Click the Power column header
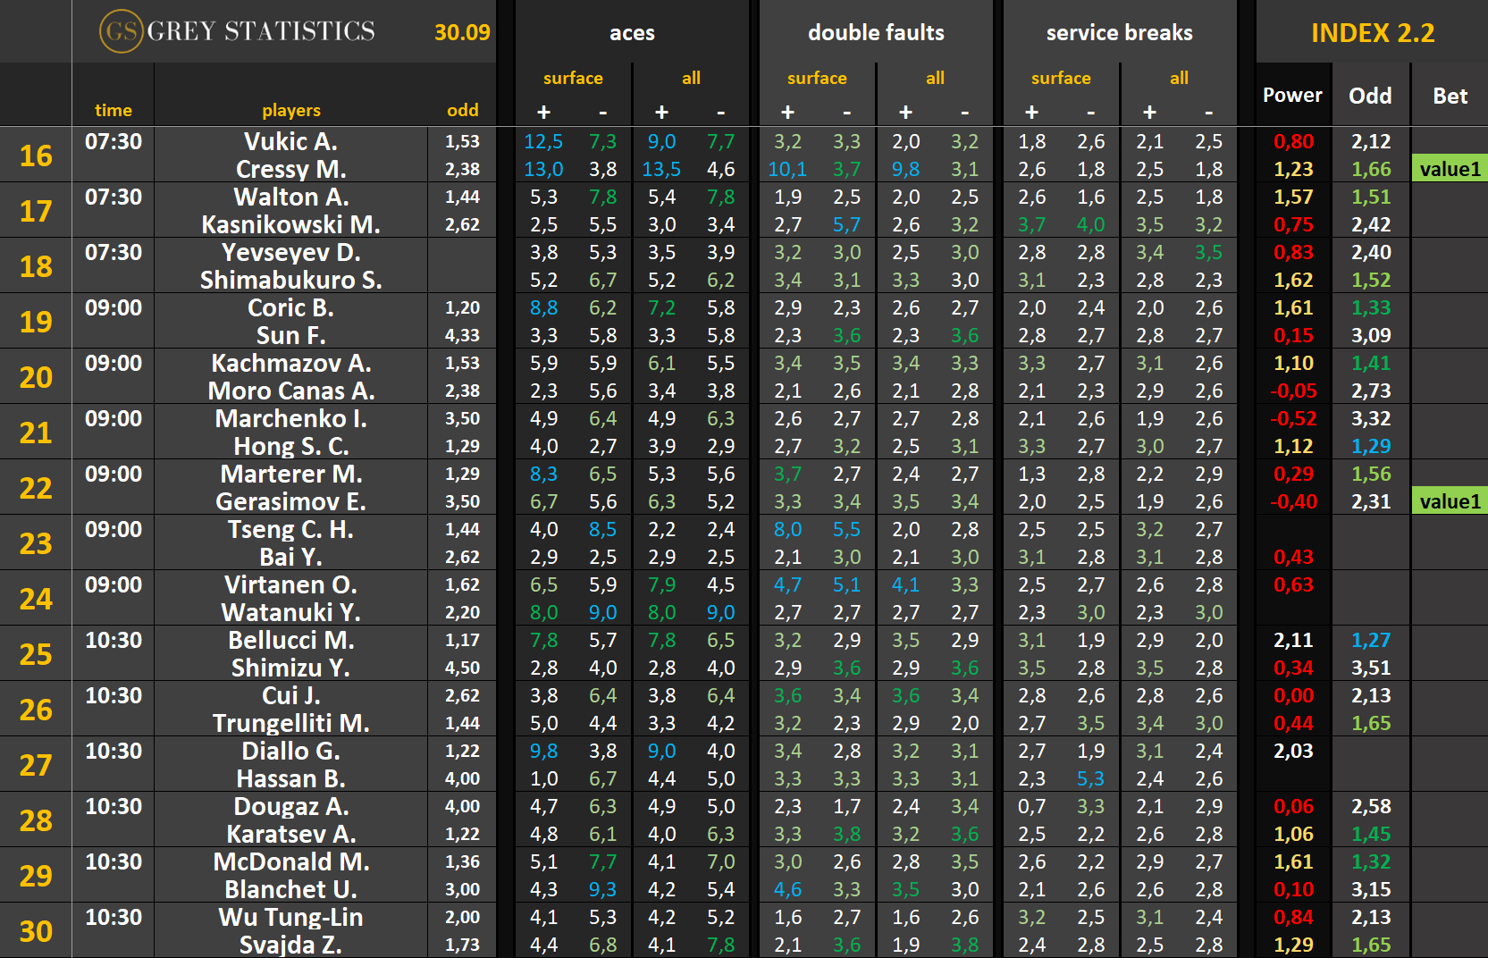The width and height of the screenshot is (1488, 958). [x=1292, y=95]
